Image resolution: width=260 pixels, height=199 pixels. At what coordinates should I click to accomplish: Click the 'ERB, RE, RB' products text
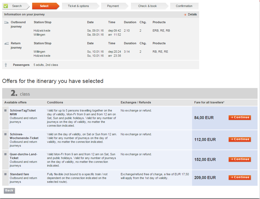161,31
